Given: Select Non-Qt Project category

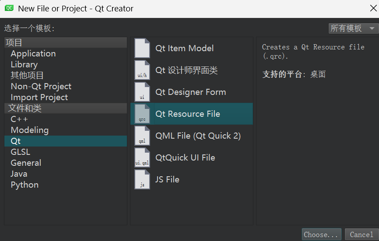Looking at the screenshot, I should click(x=66, y=86).
